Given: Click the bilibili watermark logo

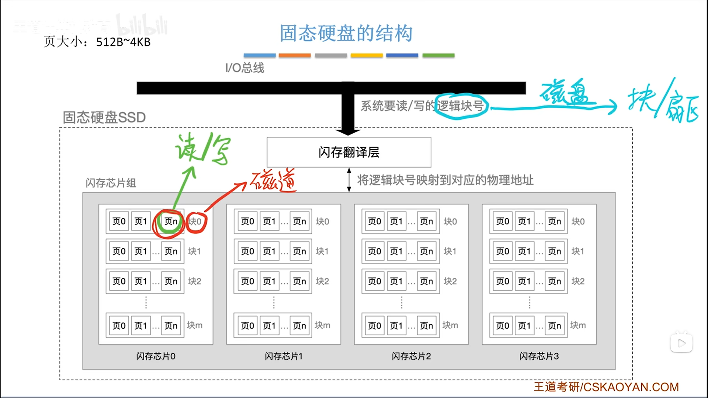Looking at the screenshot, I should click(x=142, y=25).
